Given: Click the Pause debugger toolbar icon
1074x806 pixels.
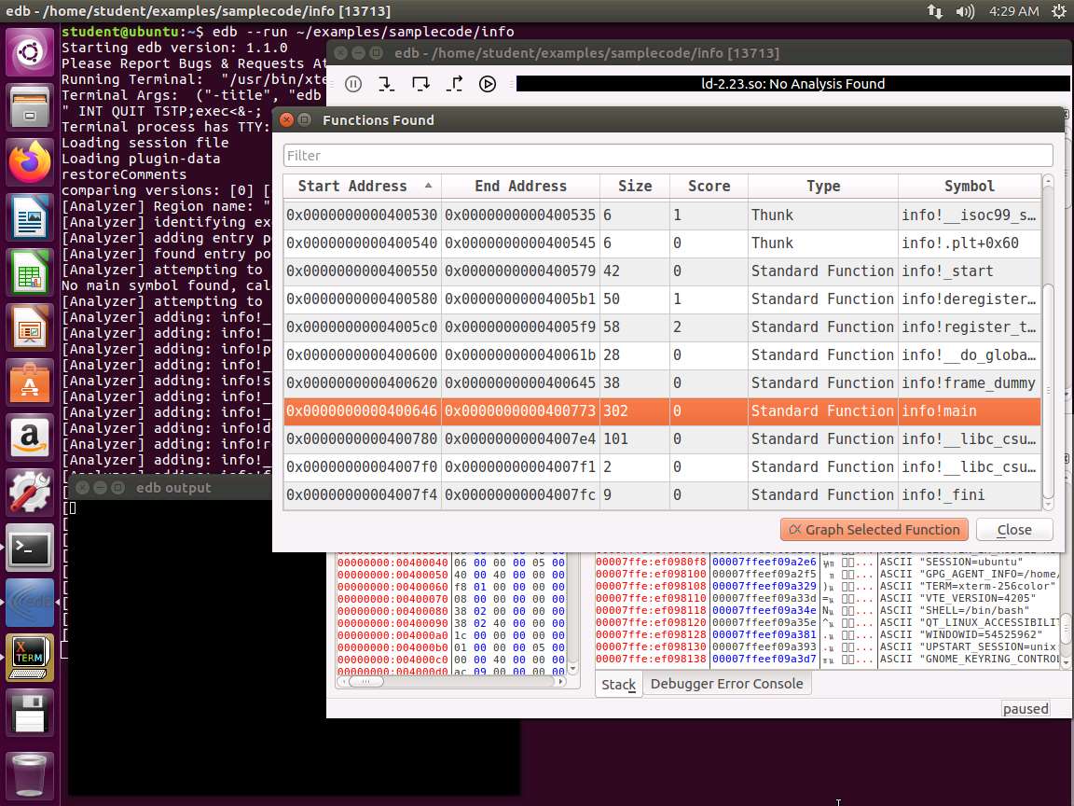Looking at the screenshot, I should tap(353, 84).
